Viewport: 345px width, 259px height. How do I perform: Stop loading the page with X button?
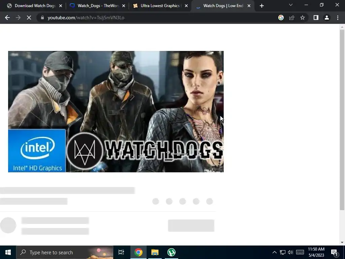pos(29,18)
